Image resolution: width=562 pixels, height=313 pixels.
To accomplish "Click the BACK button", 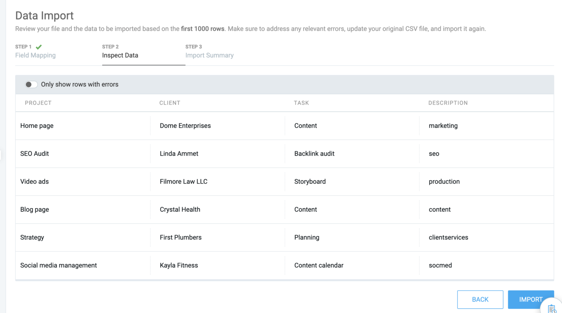I will [x=480, y=299].
